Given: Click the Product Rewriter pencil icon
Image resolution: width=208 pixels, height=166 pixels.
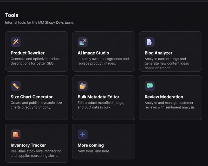Looking at the screenshot, I should 16,42.
